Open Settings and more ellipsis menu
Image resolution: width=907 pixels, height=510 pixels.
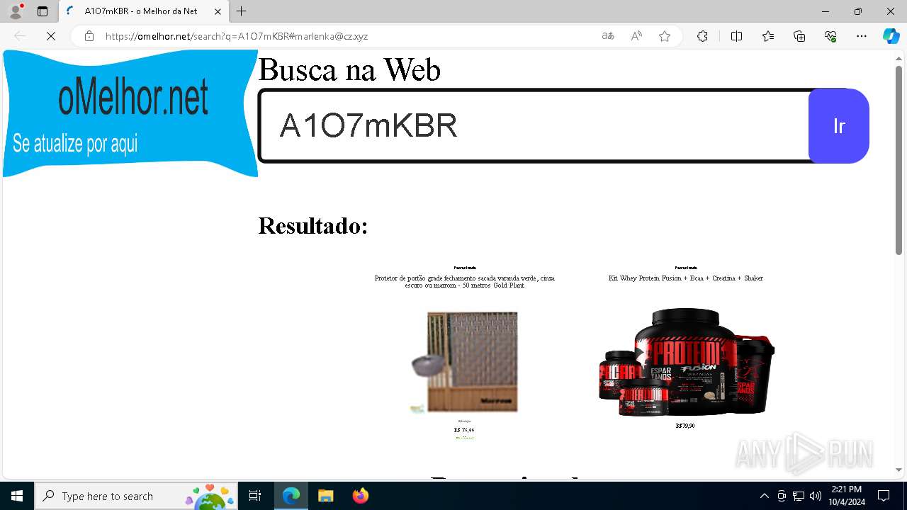[x=862, y=36]
